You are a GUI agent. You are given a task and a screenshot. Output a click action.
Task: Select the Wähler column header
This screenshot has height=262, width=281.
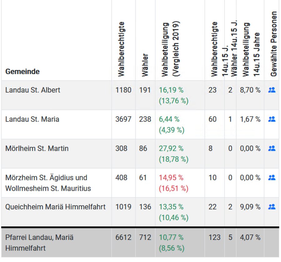[145, 65]
